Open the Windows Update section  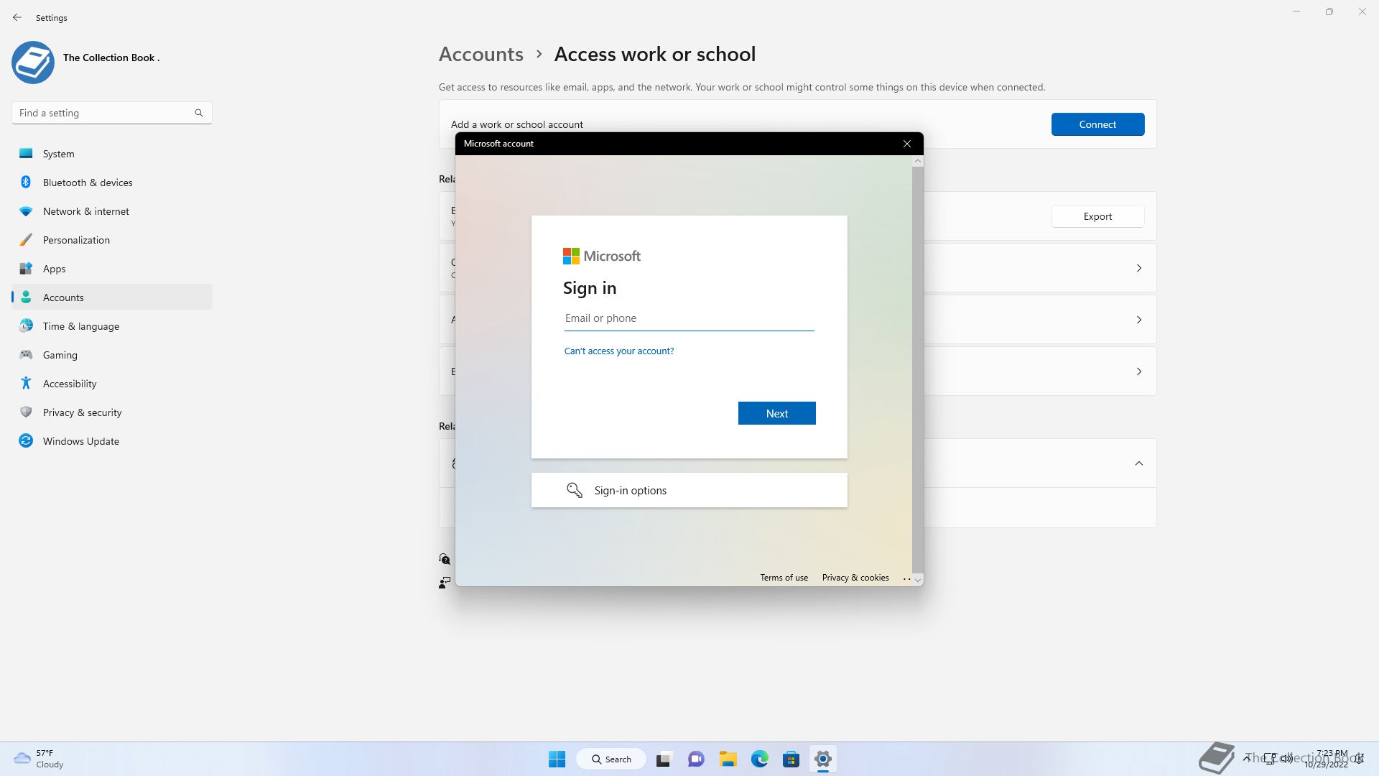click(x=80, y=441)
